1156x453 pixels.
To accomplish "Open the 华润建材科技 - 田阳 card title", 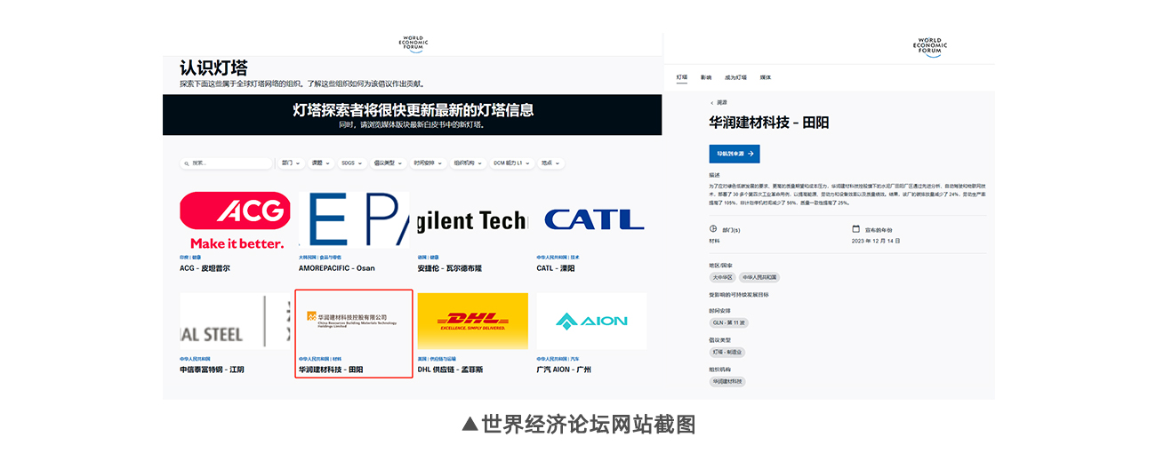I will [x=331, y=370].
